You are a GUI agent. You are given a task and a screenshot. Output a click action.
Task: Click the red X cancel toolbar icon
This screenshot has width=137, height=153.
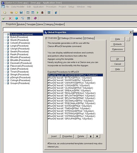(10, 18)
